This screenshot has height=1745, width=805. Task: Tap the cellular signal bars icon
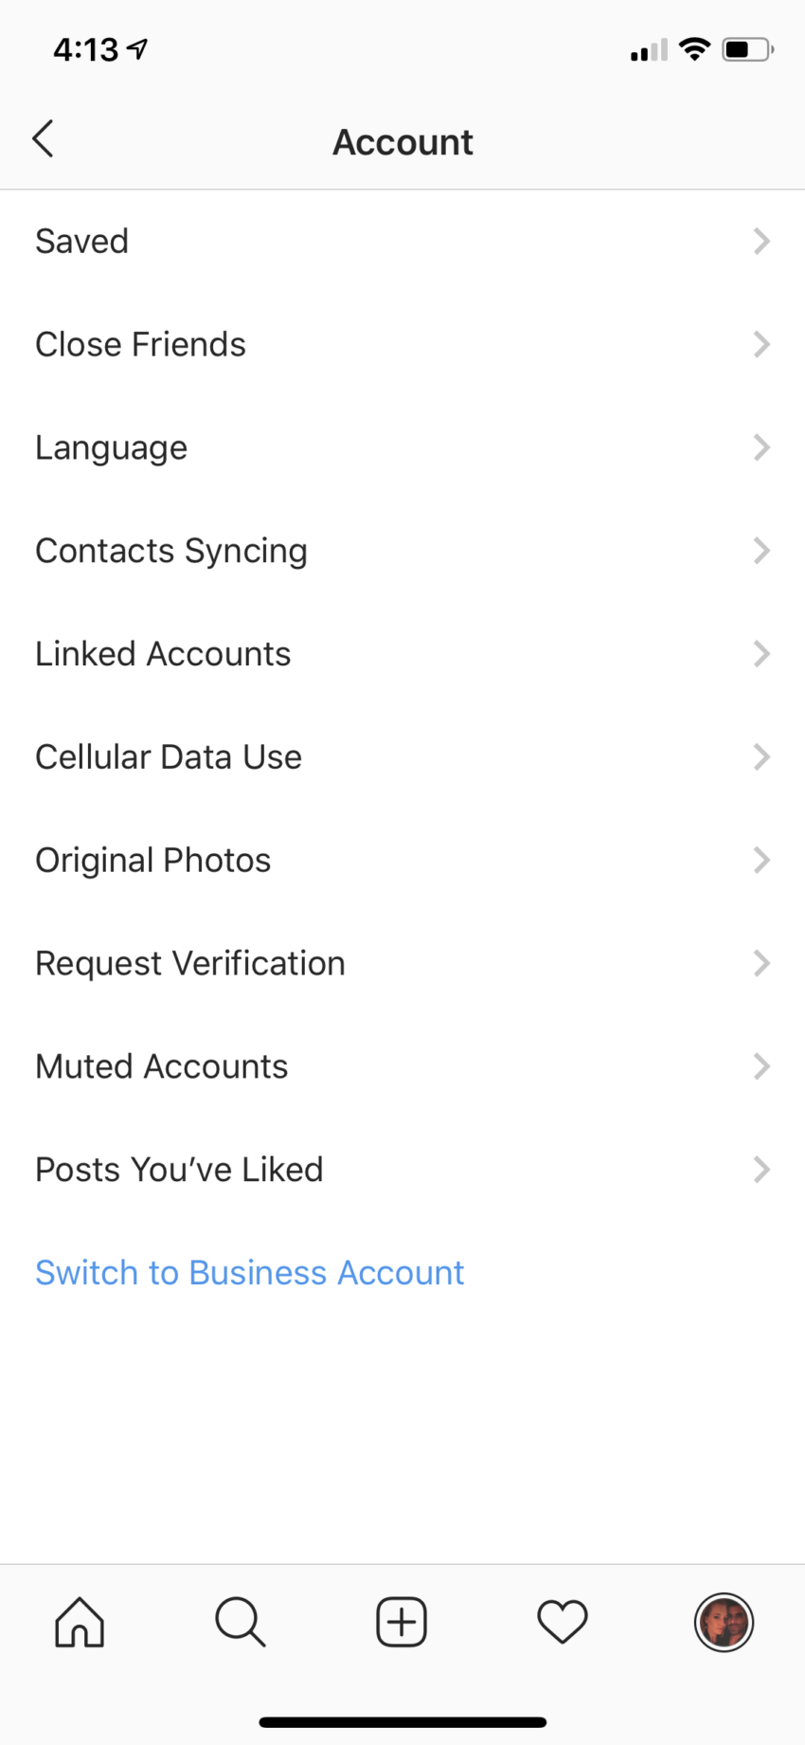point(649,50)
